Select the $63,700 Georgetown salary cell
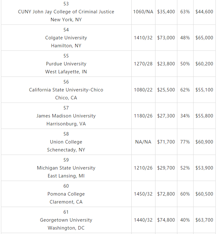The height and width of the screenshot is (234, 217). click(204, 220)
